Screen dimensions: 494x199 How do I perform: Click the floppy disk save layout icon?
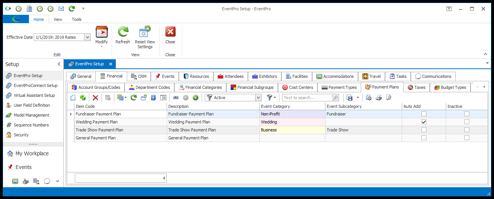[x=349, y=98]
